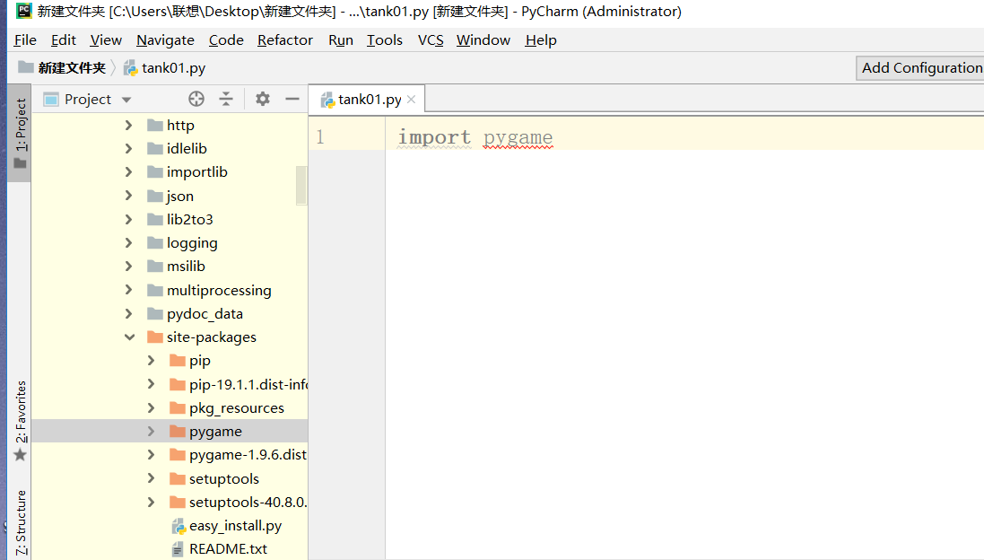This screenshot has width=984, height=560.
Task: Click tank01.py in the navigation breadcrumb
Action: (x=173, y=68)
